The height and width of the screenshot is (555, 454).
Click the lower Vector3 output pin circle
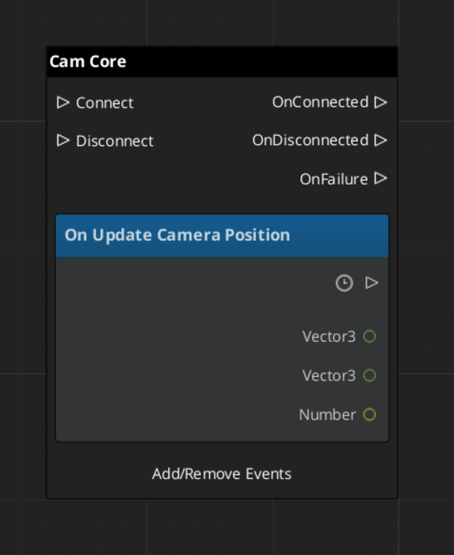[370, 376]
